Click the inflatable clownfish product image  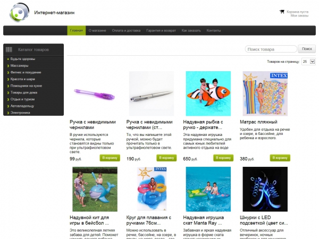[208, 93]
